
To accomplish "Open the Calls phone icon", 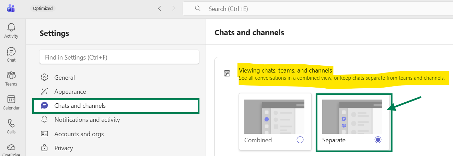I will pyautogui.click(x=11, y=123).
